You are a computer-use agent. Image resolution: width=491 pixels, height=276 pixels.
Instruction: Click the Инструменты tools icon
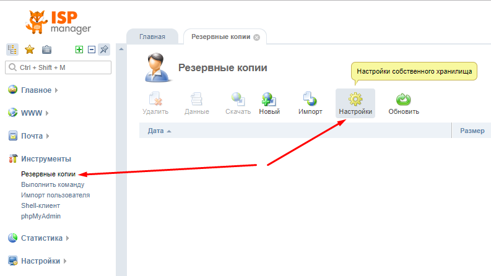click(x=12, y=158)
